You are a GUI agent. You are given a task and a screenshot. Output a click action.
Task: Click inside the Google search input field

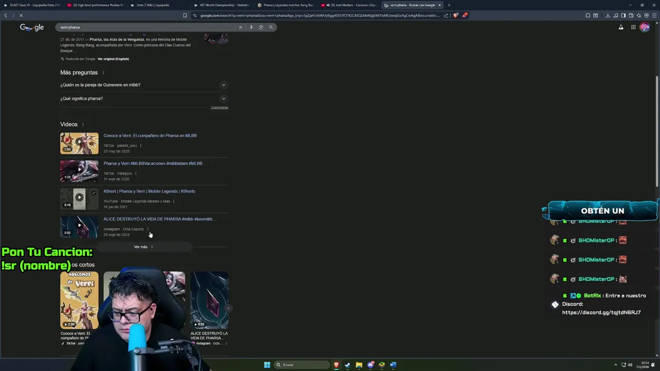[x=147, y=27]
